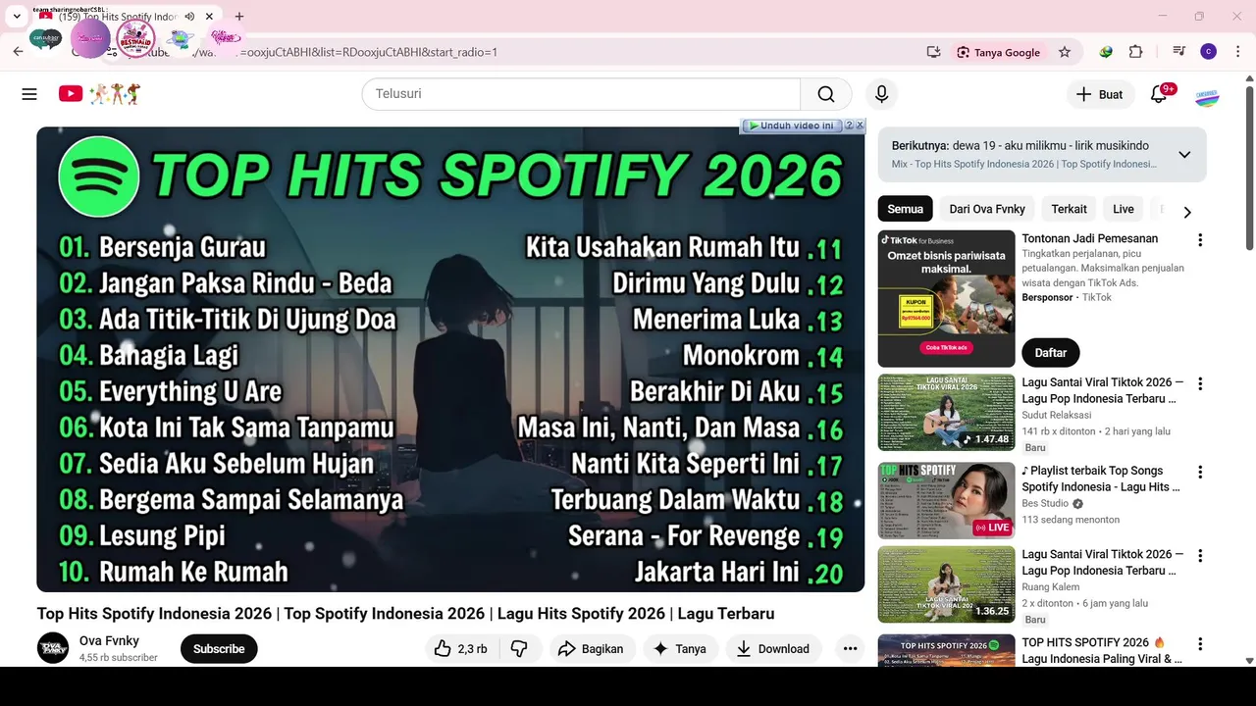This screenshot has height=706, width=1256.
Task: Close the Unduh video ini overlay
Action: click(x=860, y=126)
